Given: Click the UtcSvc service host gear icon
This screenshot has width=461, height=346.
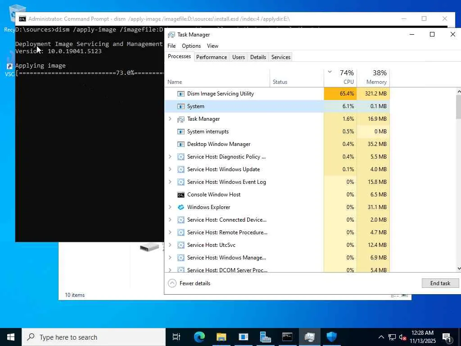Looking at the screenshot, I should 181,246.
